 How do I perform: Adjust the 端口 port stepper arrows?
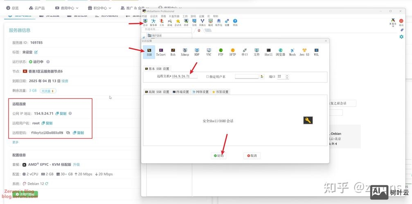(287, 77)
